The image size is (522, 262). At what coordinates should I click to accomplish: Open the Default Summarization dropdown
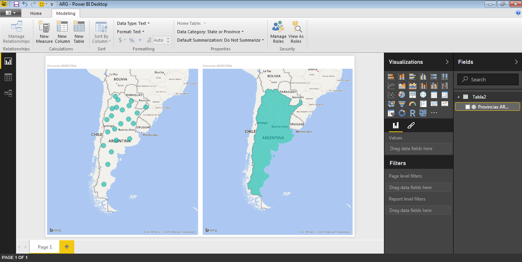(221, 40)
